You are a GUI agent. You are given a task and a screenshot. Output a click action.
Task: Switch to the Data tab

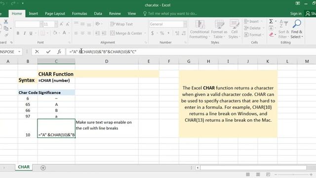[98, 13]
